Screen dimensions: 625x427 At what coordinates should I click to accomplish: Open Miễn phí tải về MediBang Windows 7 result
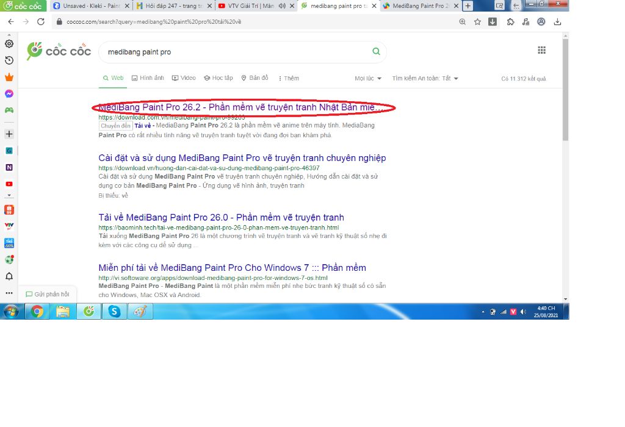[x=232, y=268]
